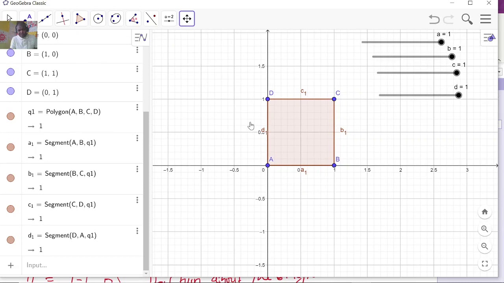The image size is (504, 283).
Task: Open more options for q1 polygon row
Action: click(137, 107)
